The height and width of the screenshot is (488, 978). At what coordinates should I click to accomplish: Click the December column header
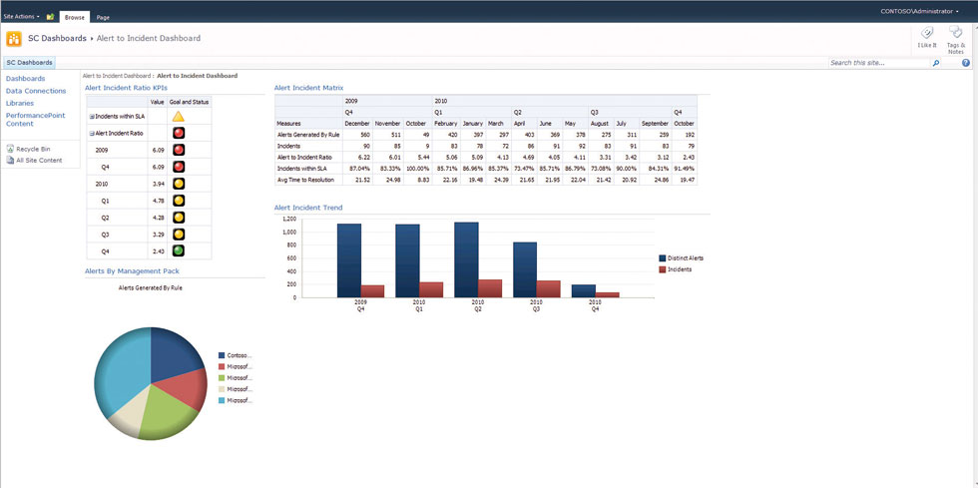click(357, 124)
